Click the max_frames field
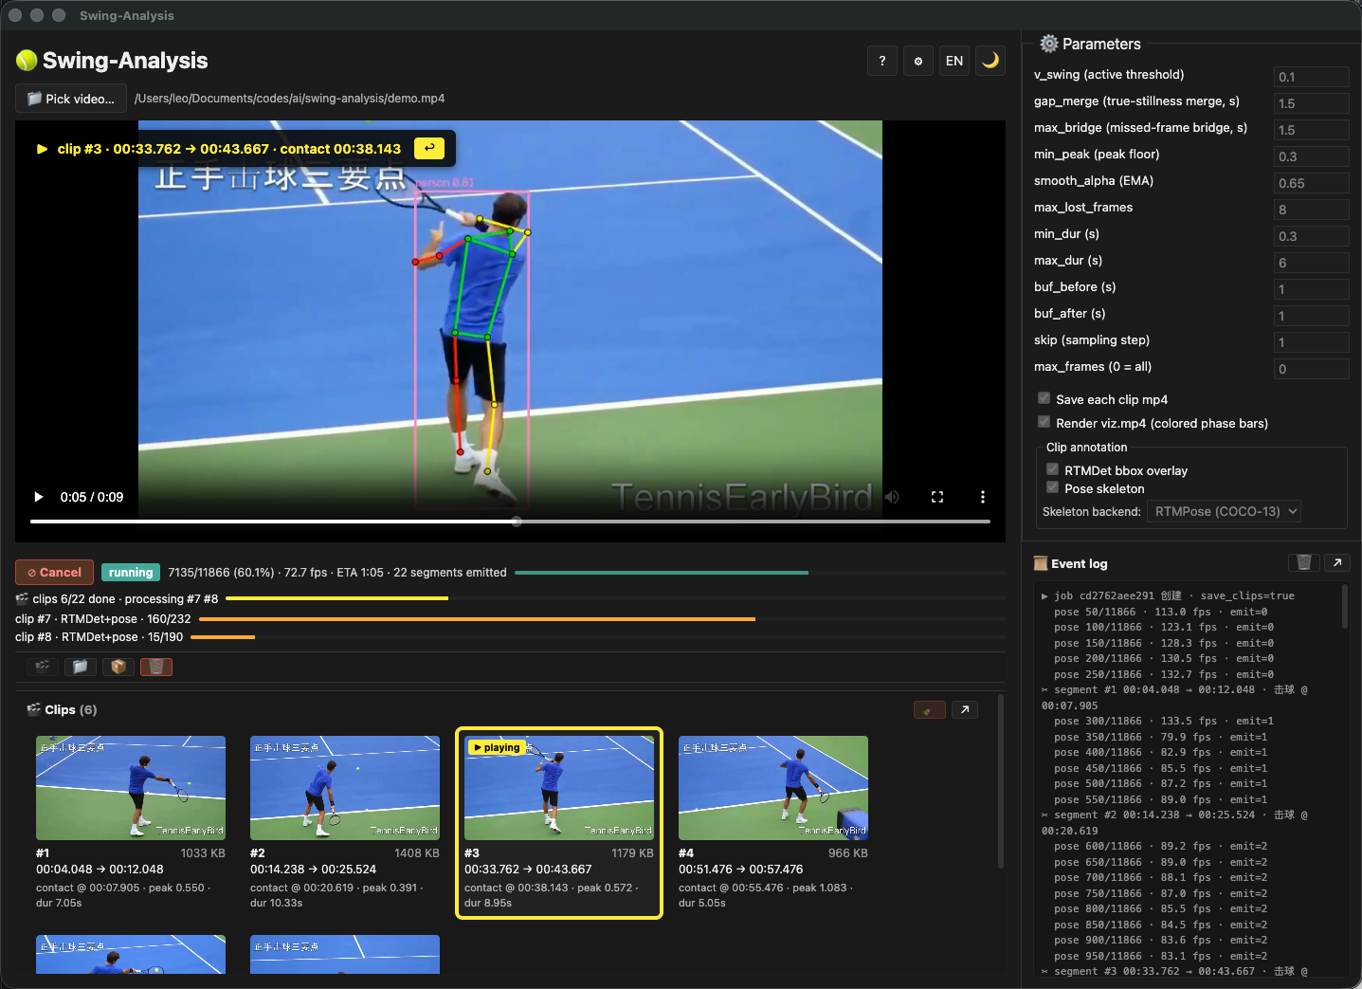The width and height of the screenshot is (1362, 989). tap(1312, 369)
